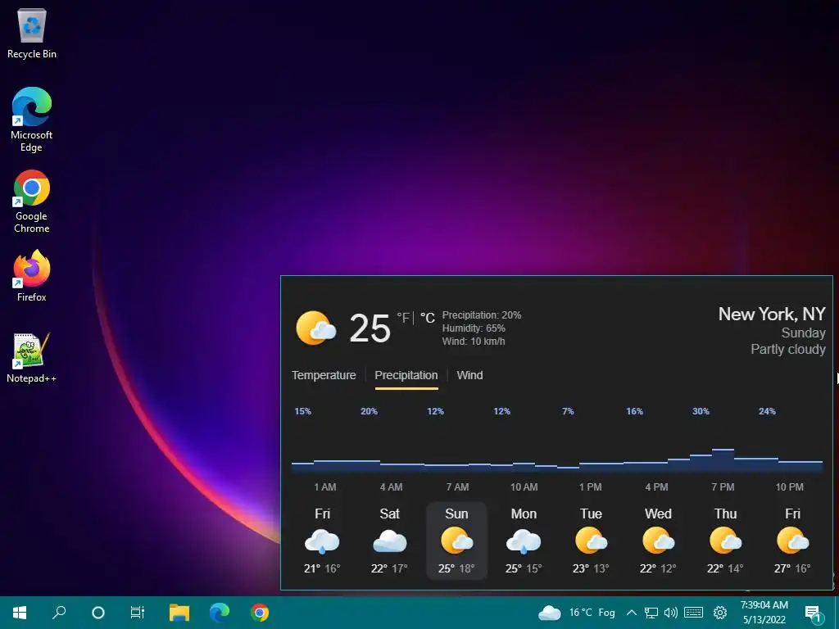Open the 16 °C Fog taskbar weather
The height and width of the screenshot is (629, 839).
(577, 613)
